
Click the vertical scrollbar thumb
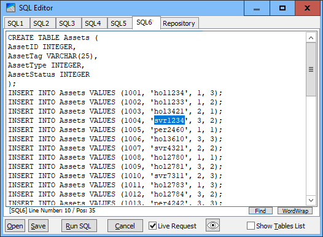coord(311,69)
